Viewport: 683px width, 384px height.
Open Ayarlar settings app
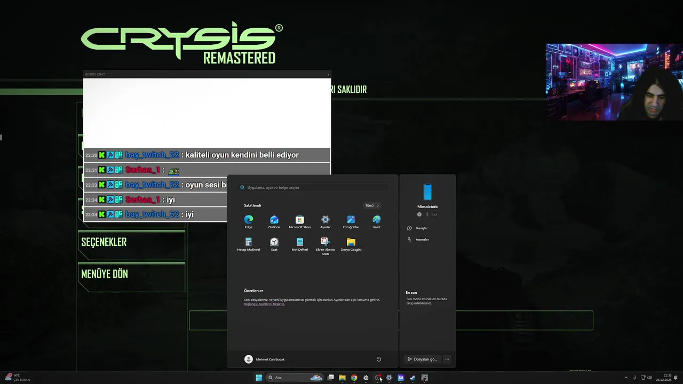325,222
